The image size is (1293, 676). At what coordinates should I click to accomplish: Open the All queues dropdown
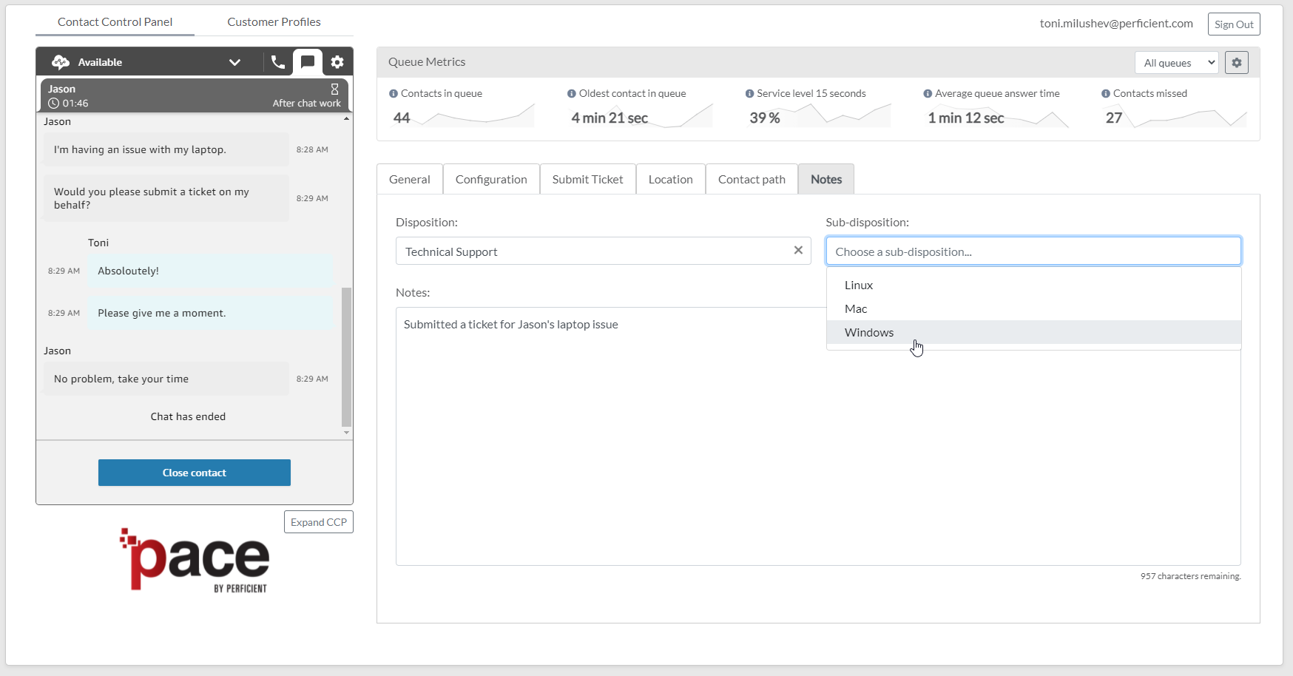[x=1176, y=62]
